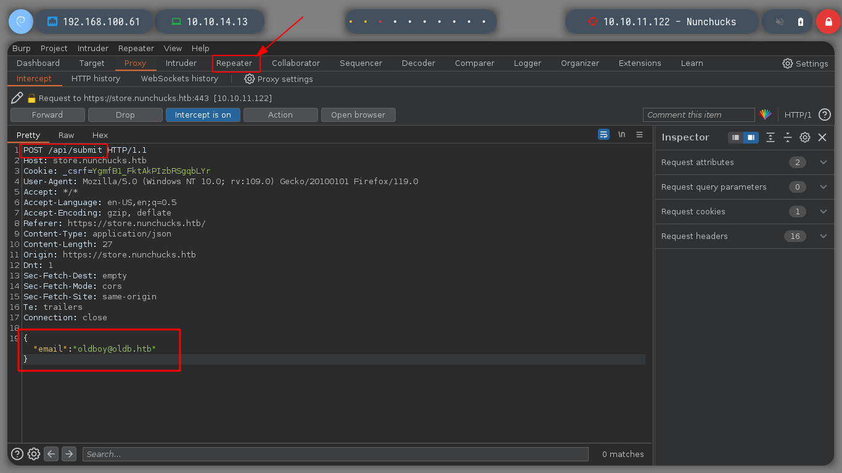Open the Decoder tab
842x473 pixels.
[x=419, y=63]
